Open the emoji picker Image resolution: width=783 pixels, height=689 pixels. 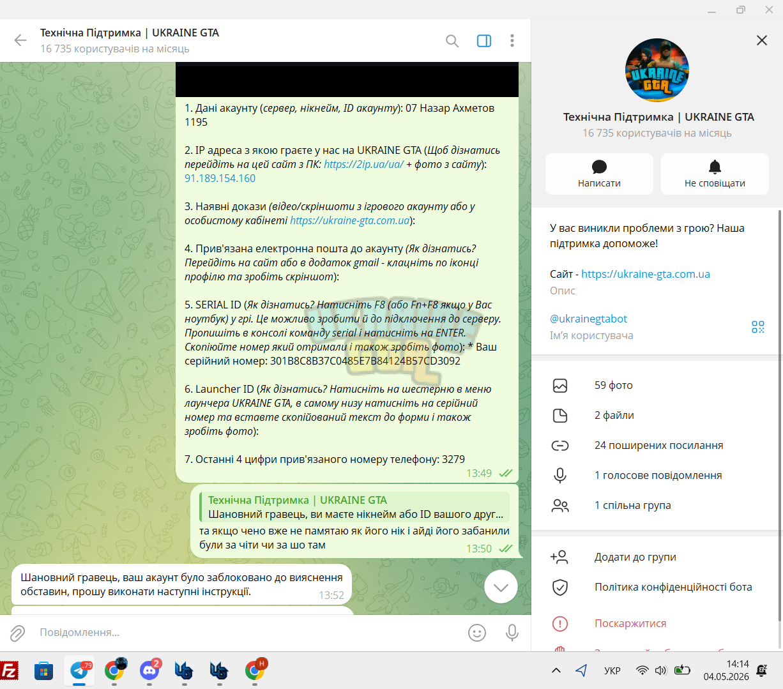477,633
